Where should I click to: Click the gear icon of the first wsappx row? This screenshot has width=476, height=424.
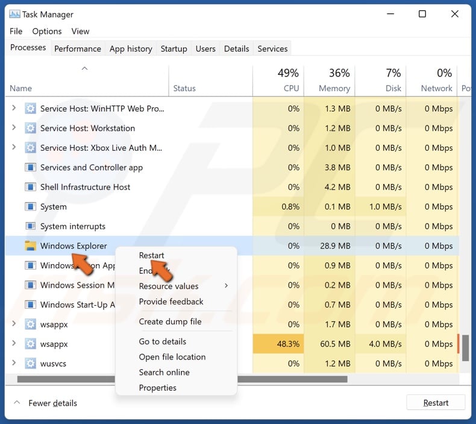[30, 324]
